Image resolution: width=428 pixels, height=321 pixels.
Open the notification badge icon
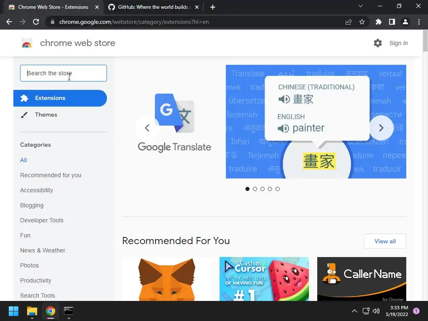(416, 311)
